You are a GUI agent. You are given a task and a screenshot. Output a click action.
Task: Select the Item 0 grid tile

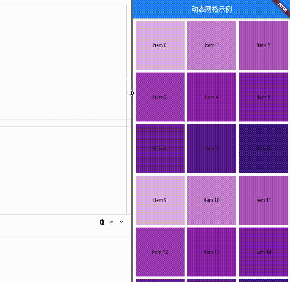pos(160,45)
